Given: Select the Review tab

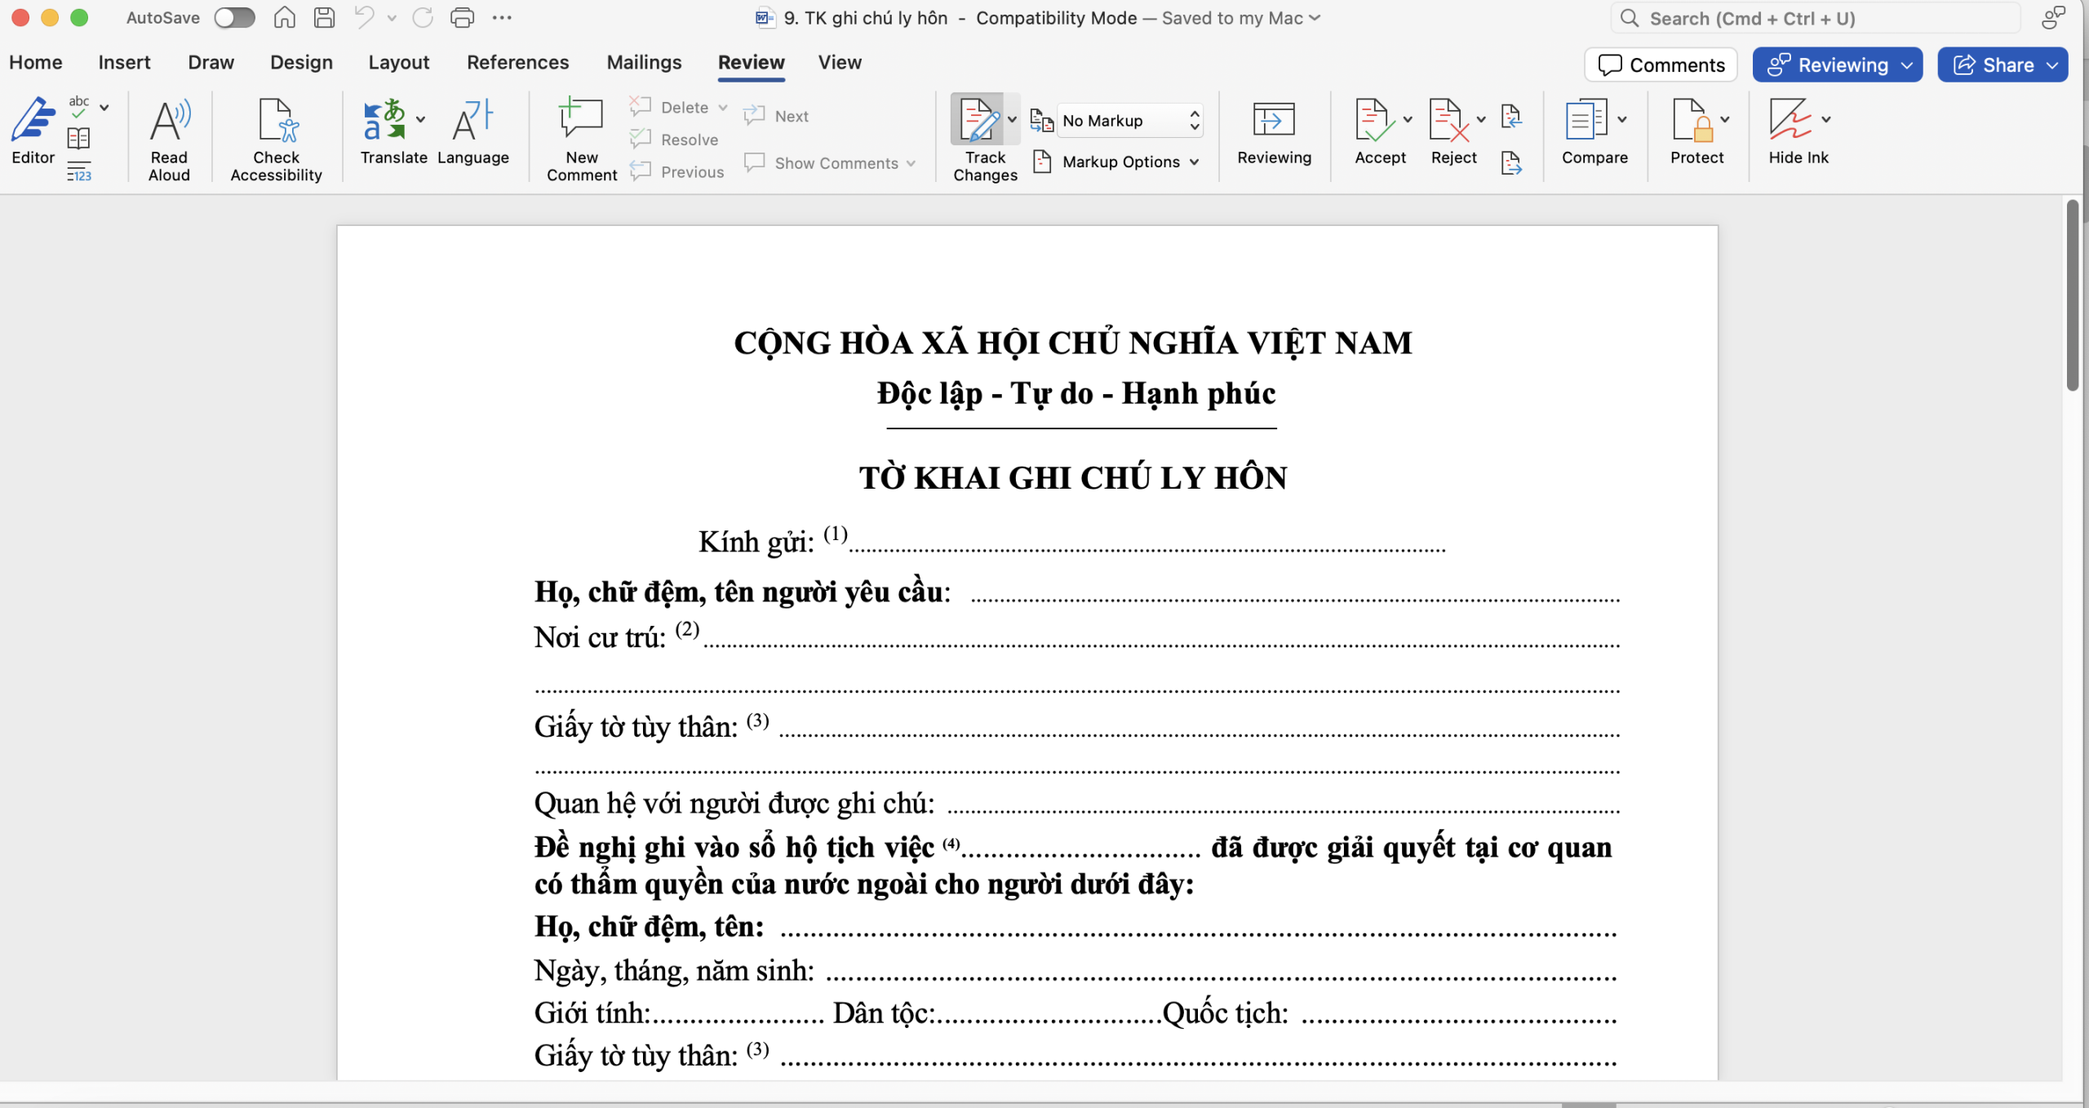Looking at the screenshot, I should click(751, 62).
